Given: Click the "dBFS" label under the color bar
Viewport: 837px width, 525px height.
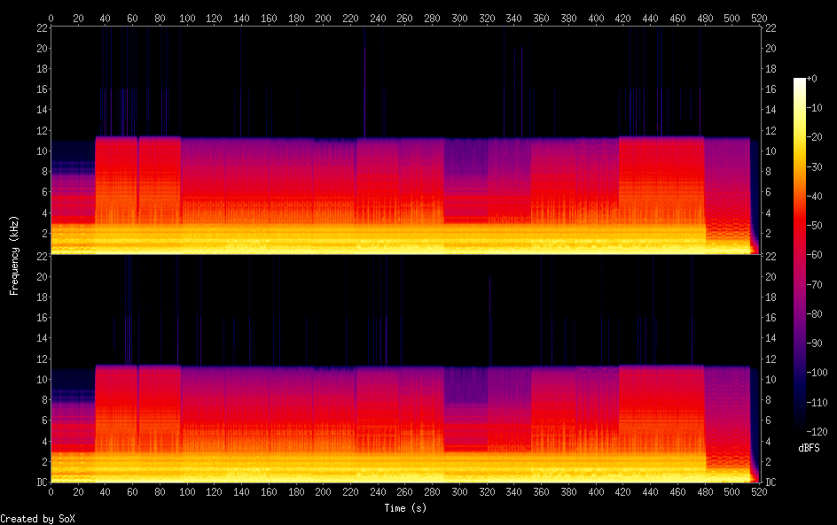Looking at the screenshot, I should point(809,449).
